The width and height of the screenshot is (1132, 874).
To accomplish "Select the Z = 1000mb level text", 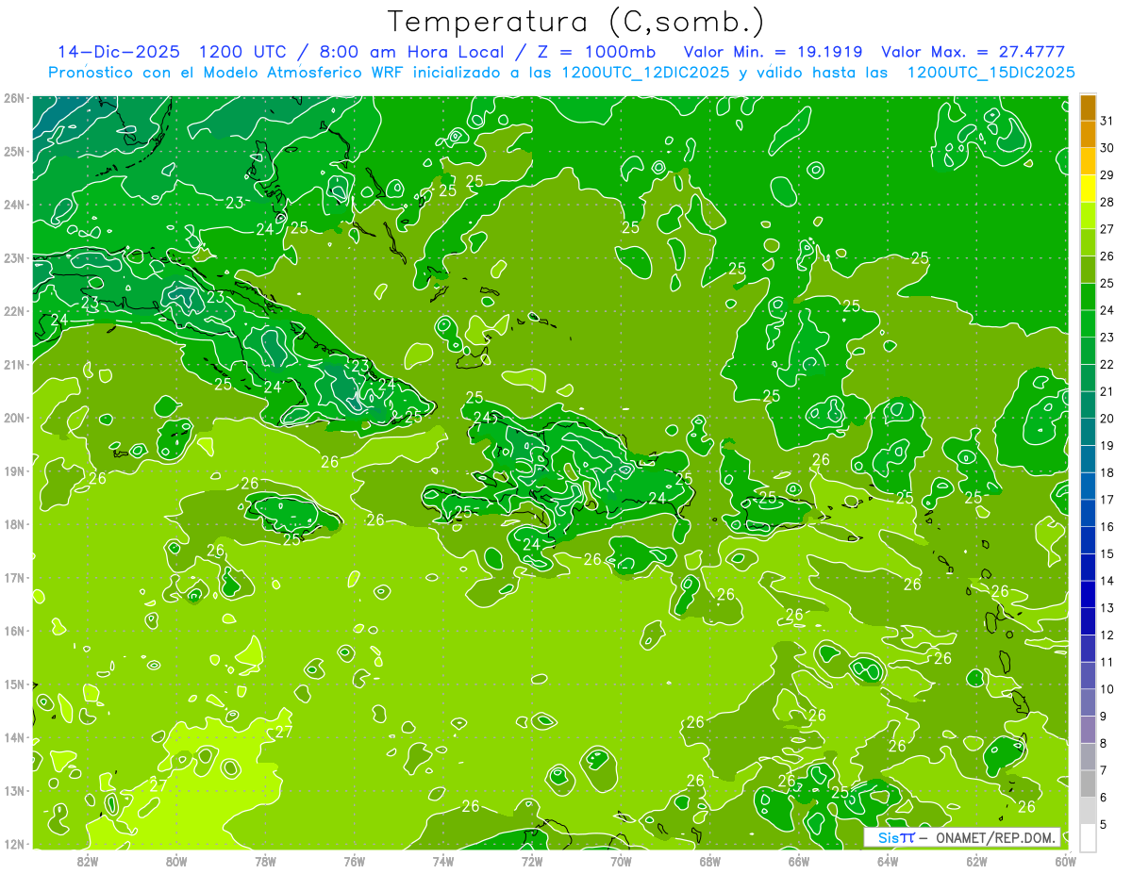I will point(595,52).
